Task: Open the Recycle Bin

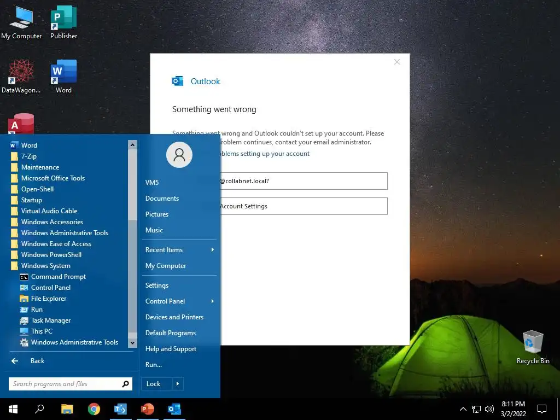Action: click(x=533, y=347)
